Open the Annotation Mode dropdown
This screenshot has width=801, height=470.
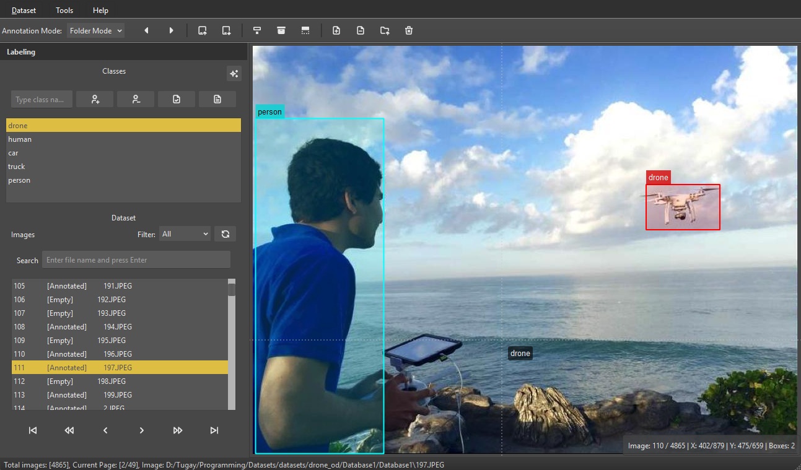coord(95,30)
